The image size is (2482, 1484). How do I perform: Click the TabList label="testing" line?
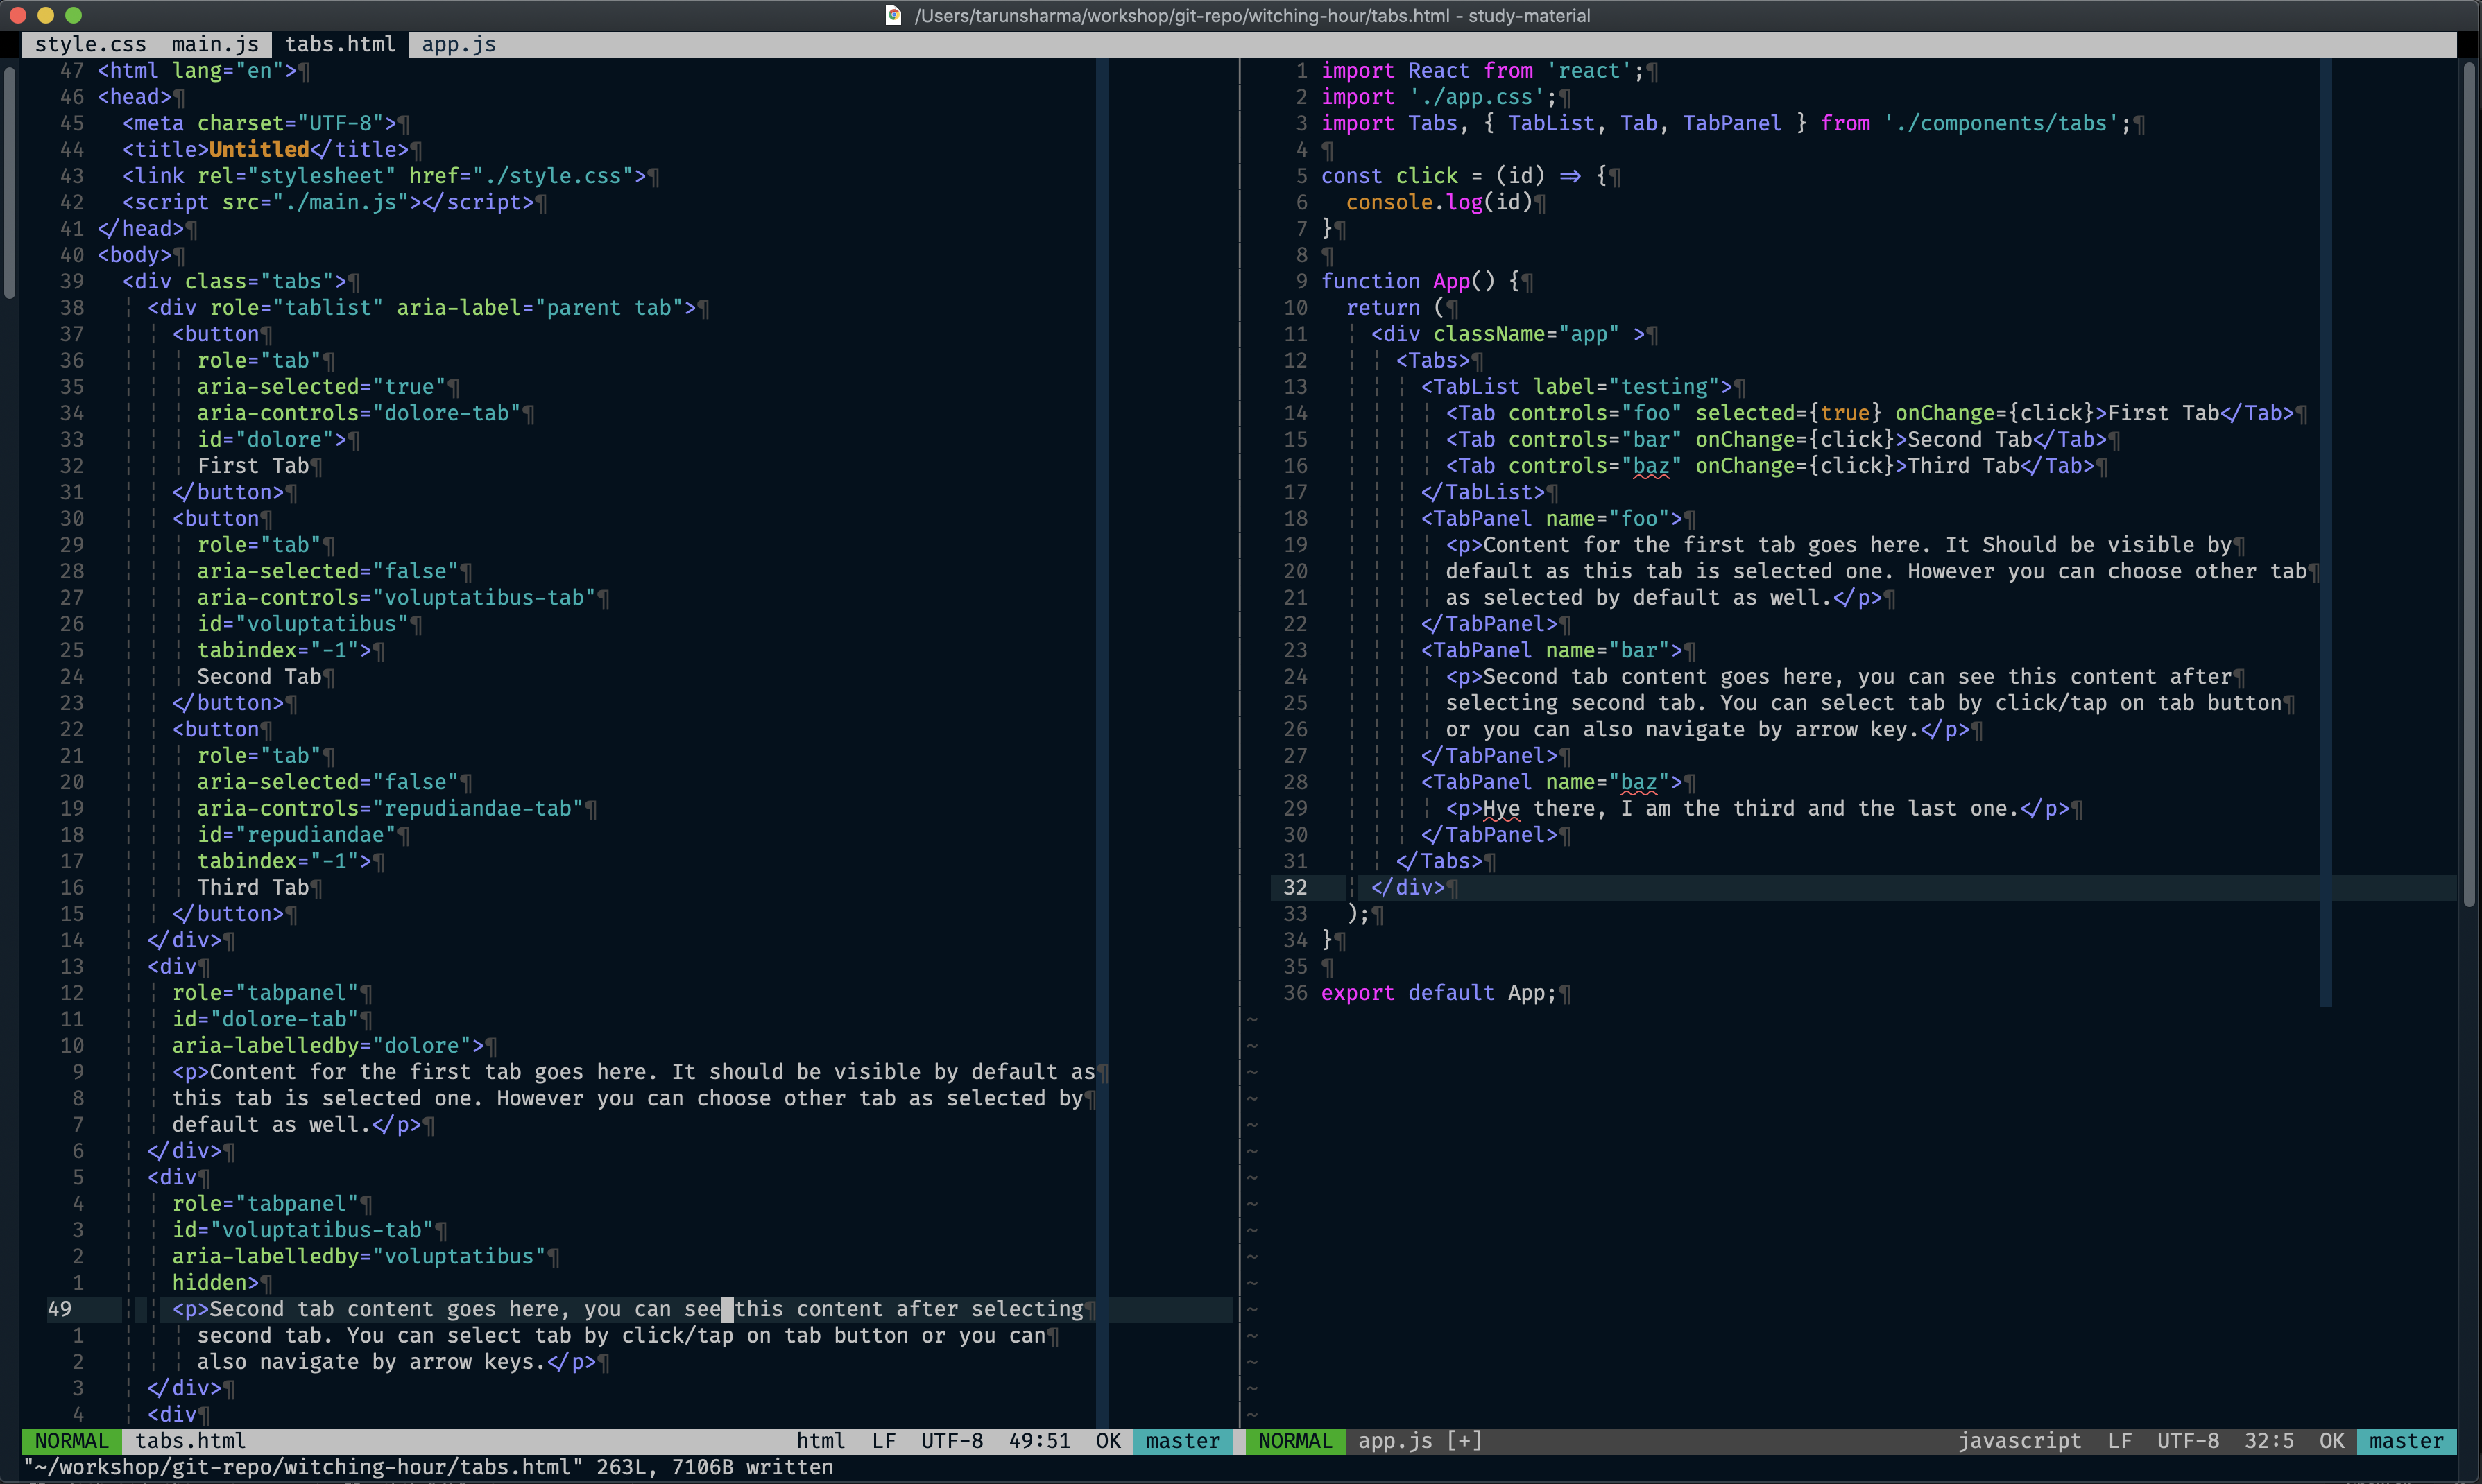coord(1577,387)
